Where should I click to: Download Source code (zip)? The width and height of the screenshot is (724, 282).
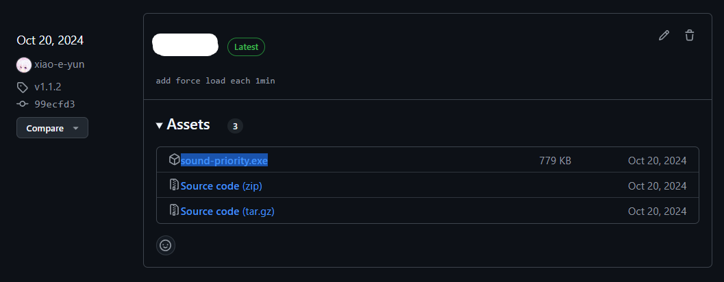(x=221, y=185)
